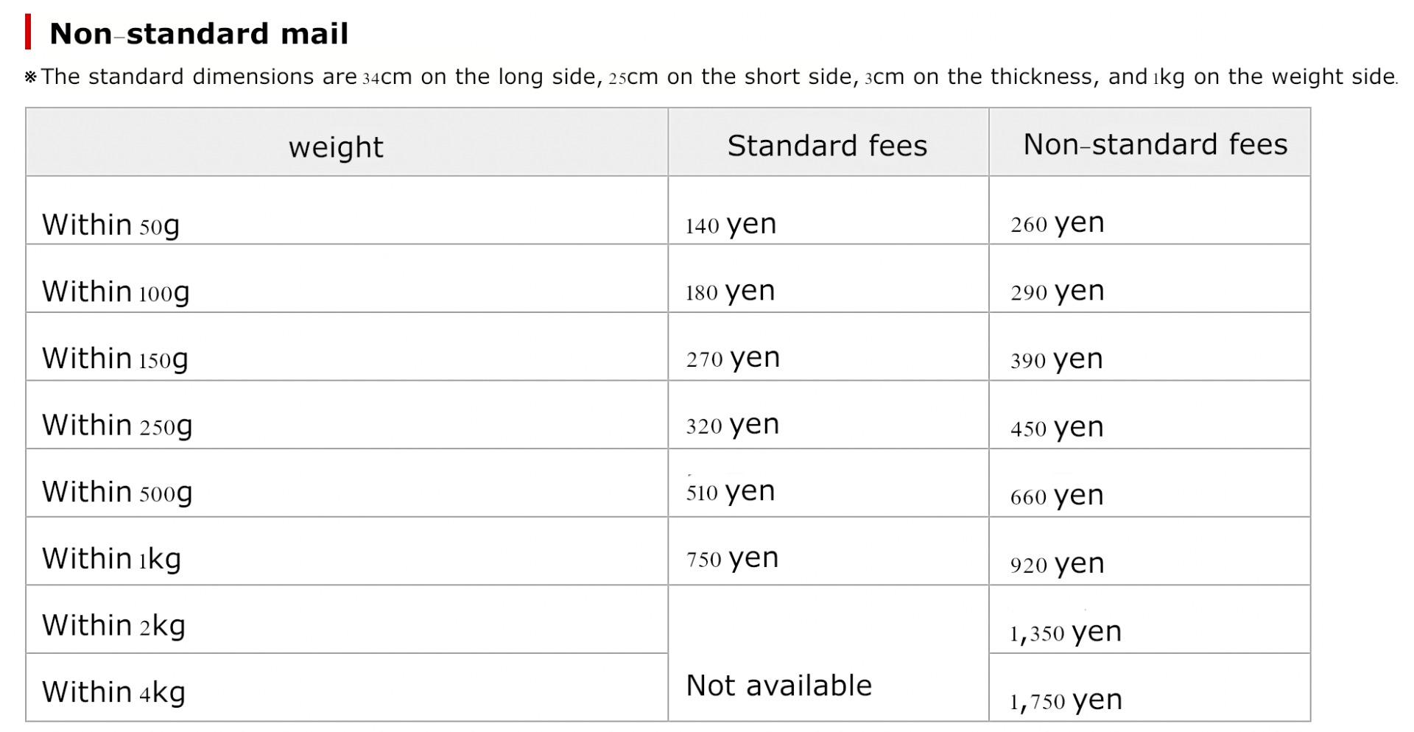The height and width of the screenshot is (732, 1414).
Task: Click the "140 yen" standard fee
Action: 731,224
